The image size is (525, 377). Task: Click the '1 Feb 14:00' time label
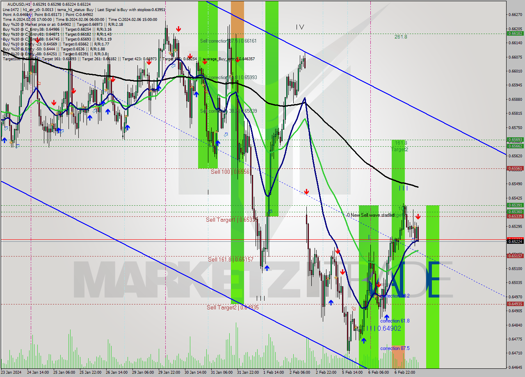[274, 372]
